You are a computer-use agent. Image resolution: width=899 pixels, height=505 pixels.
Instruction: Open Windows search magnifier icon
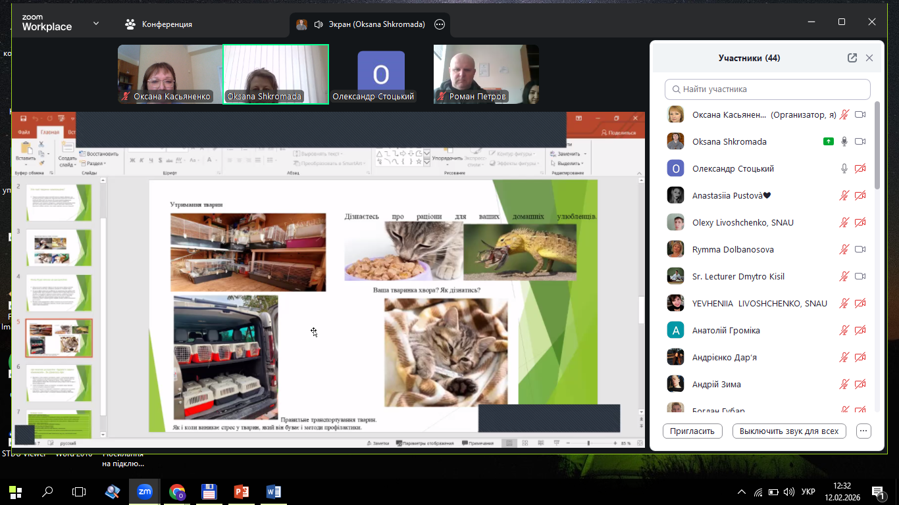(x=47, y=491)
